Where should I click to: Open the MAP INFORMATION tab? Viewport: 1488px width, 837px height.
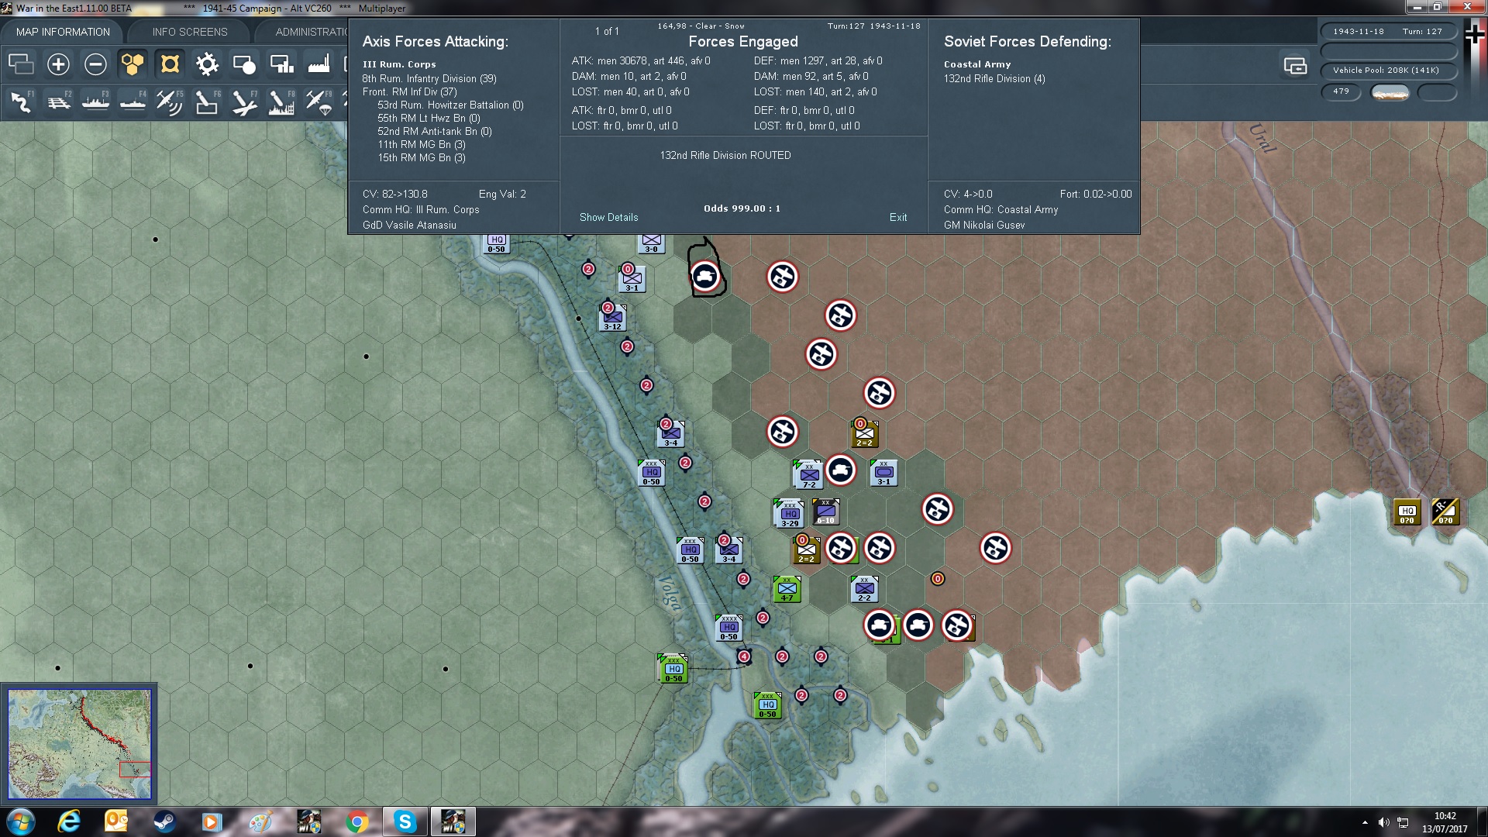click(x=63, y=32)
